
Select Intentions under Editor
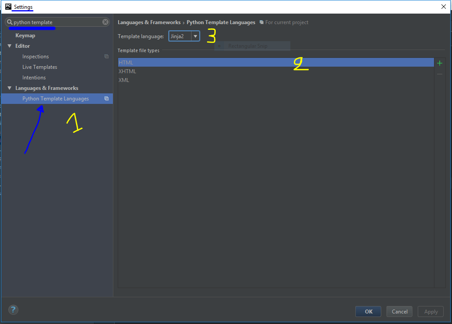point(34,78)
